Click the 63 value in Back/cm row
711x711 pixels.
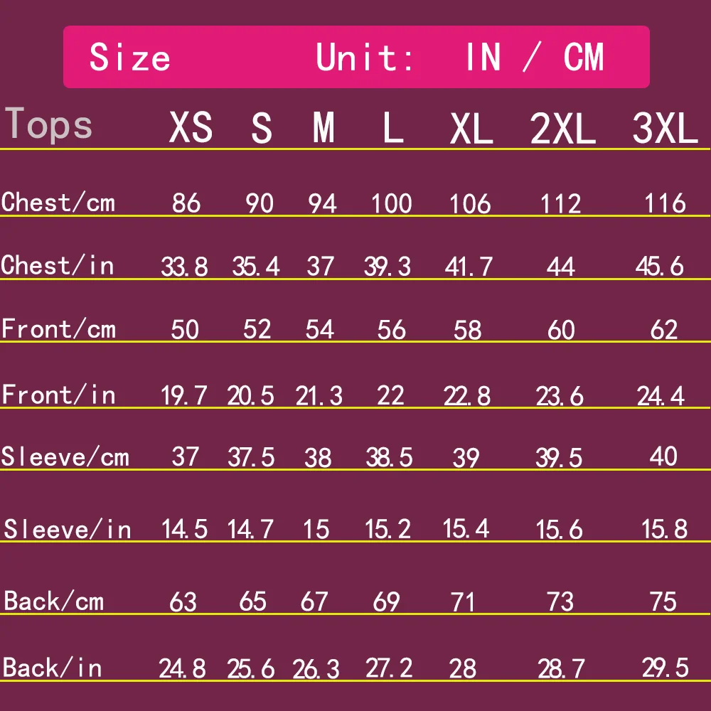pyautogui.click(x=183, y=602)
